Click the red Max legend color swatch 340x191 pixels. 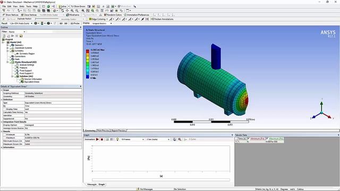(88, 51)
